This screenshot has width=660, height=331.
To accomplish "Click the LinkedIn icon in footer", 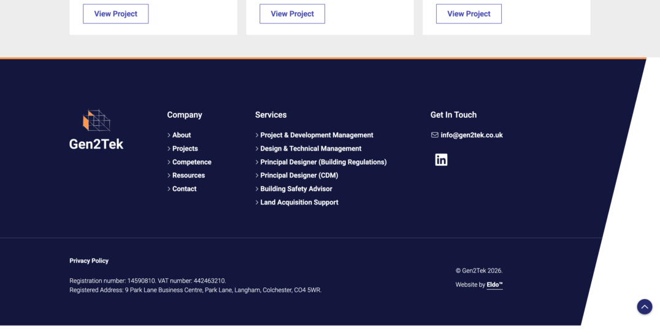I will [441, 160].
